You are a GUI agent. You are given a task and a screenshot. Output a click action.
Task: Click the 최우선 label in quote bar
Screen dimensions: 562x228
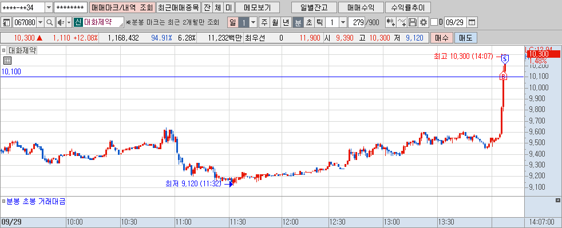tap(255, 38)
